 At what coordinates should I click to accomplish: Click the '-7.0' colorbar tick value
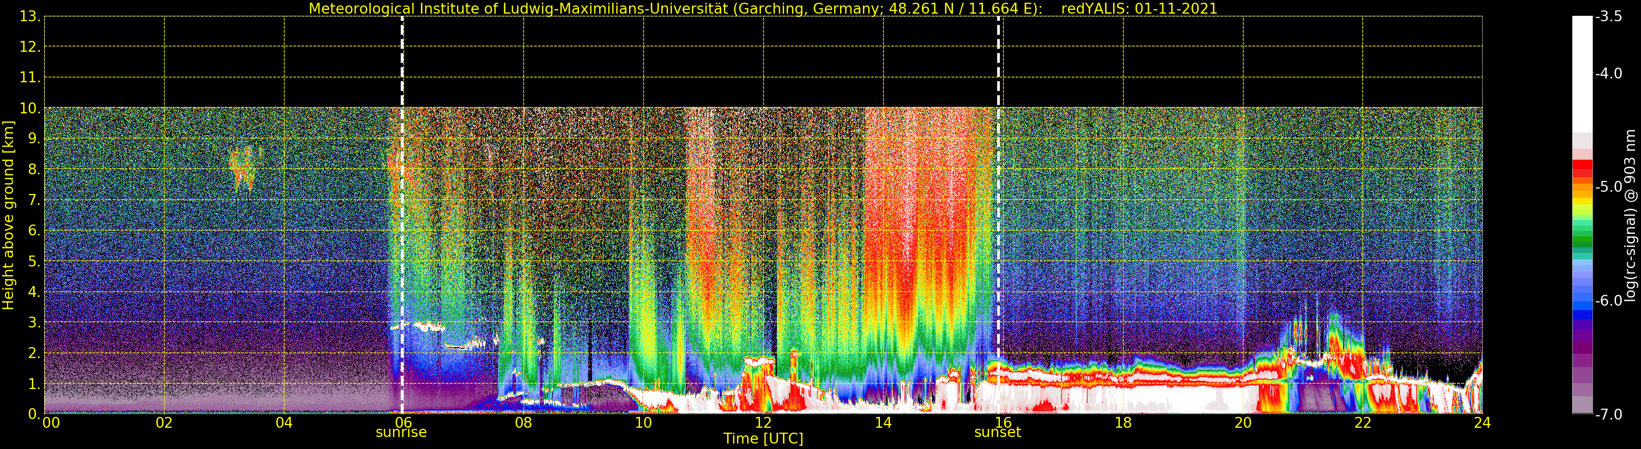(1609, 415)
